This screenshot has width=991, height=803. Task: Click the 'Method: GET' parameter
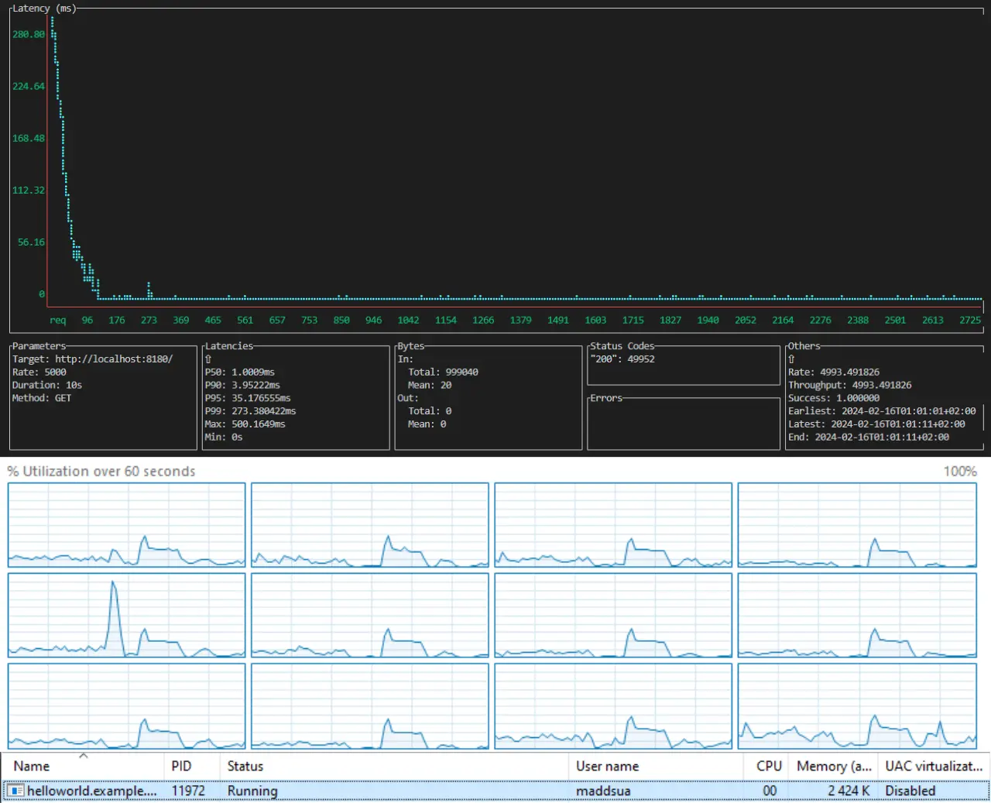click(42, 398)
